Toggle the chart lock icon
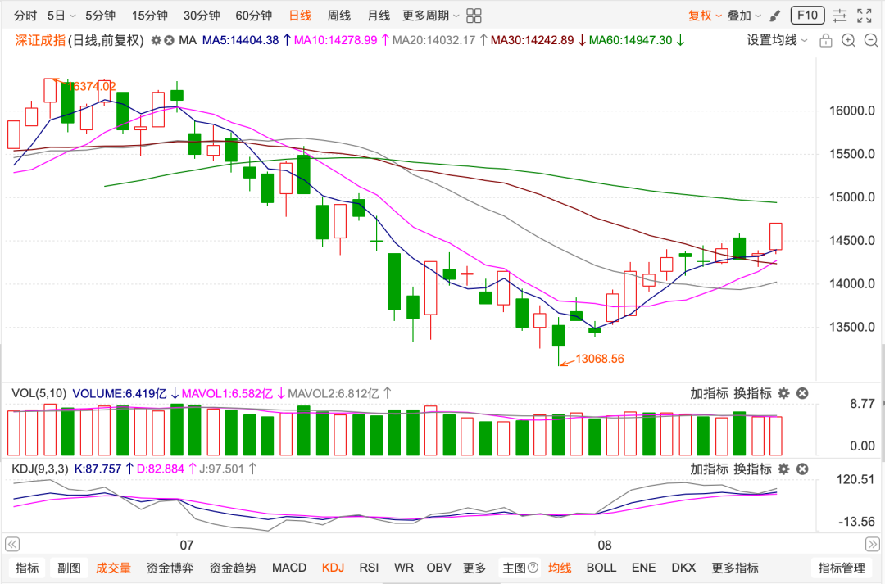This screenshot has width=885, height=584. [x=826, y=41]
